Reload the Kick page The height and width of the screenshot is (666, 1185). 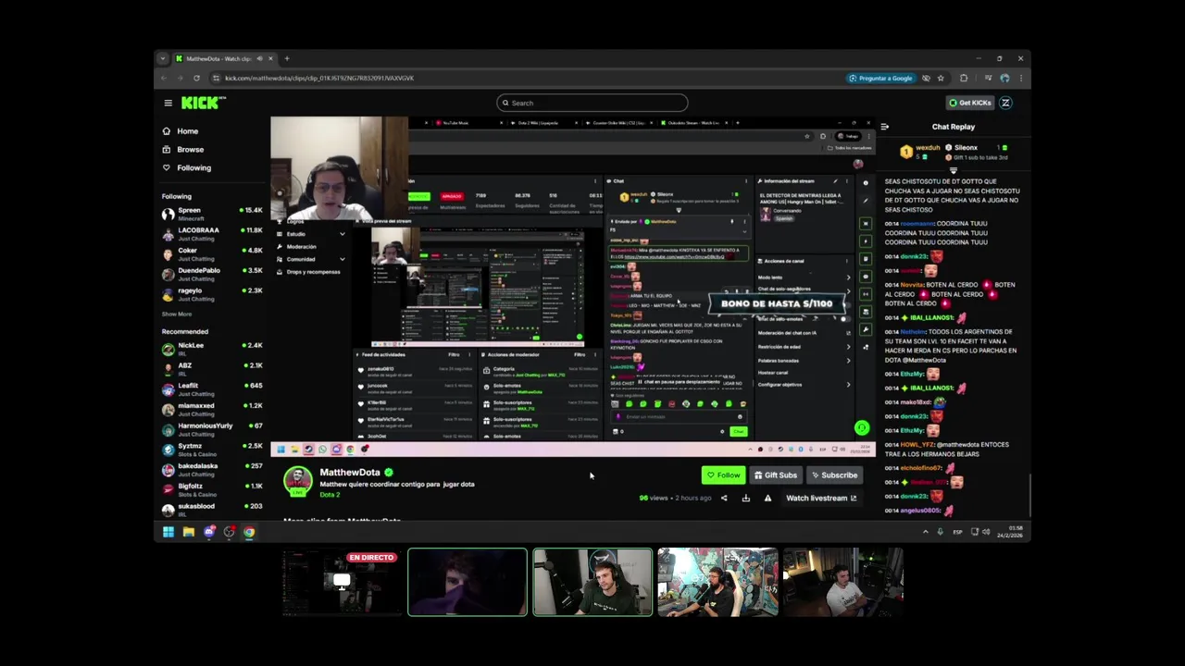click(196, 78)
